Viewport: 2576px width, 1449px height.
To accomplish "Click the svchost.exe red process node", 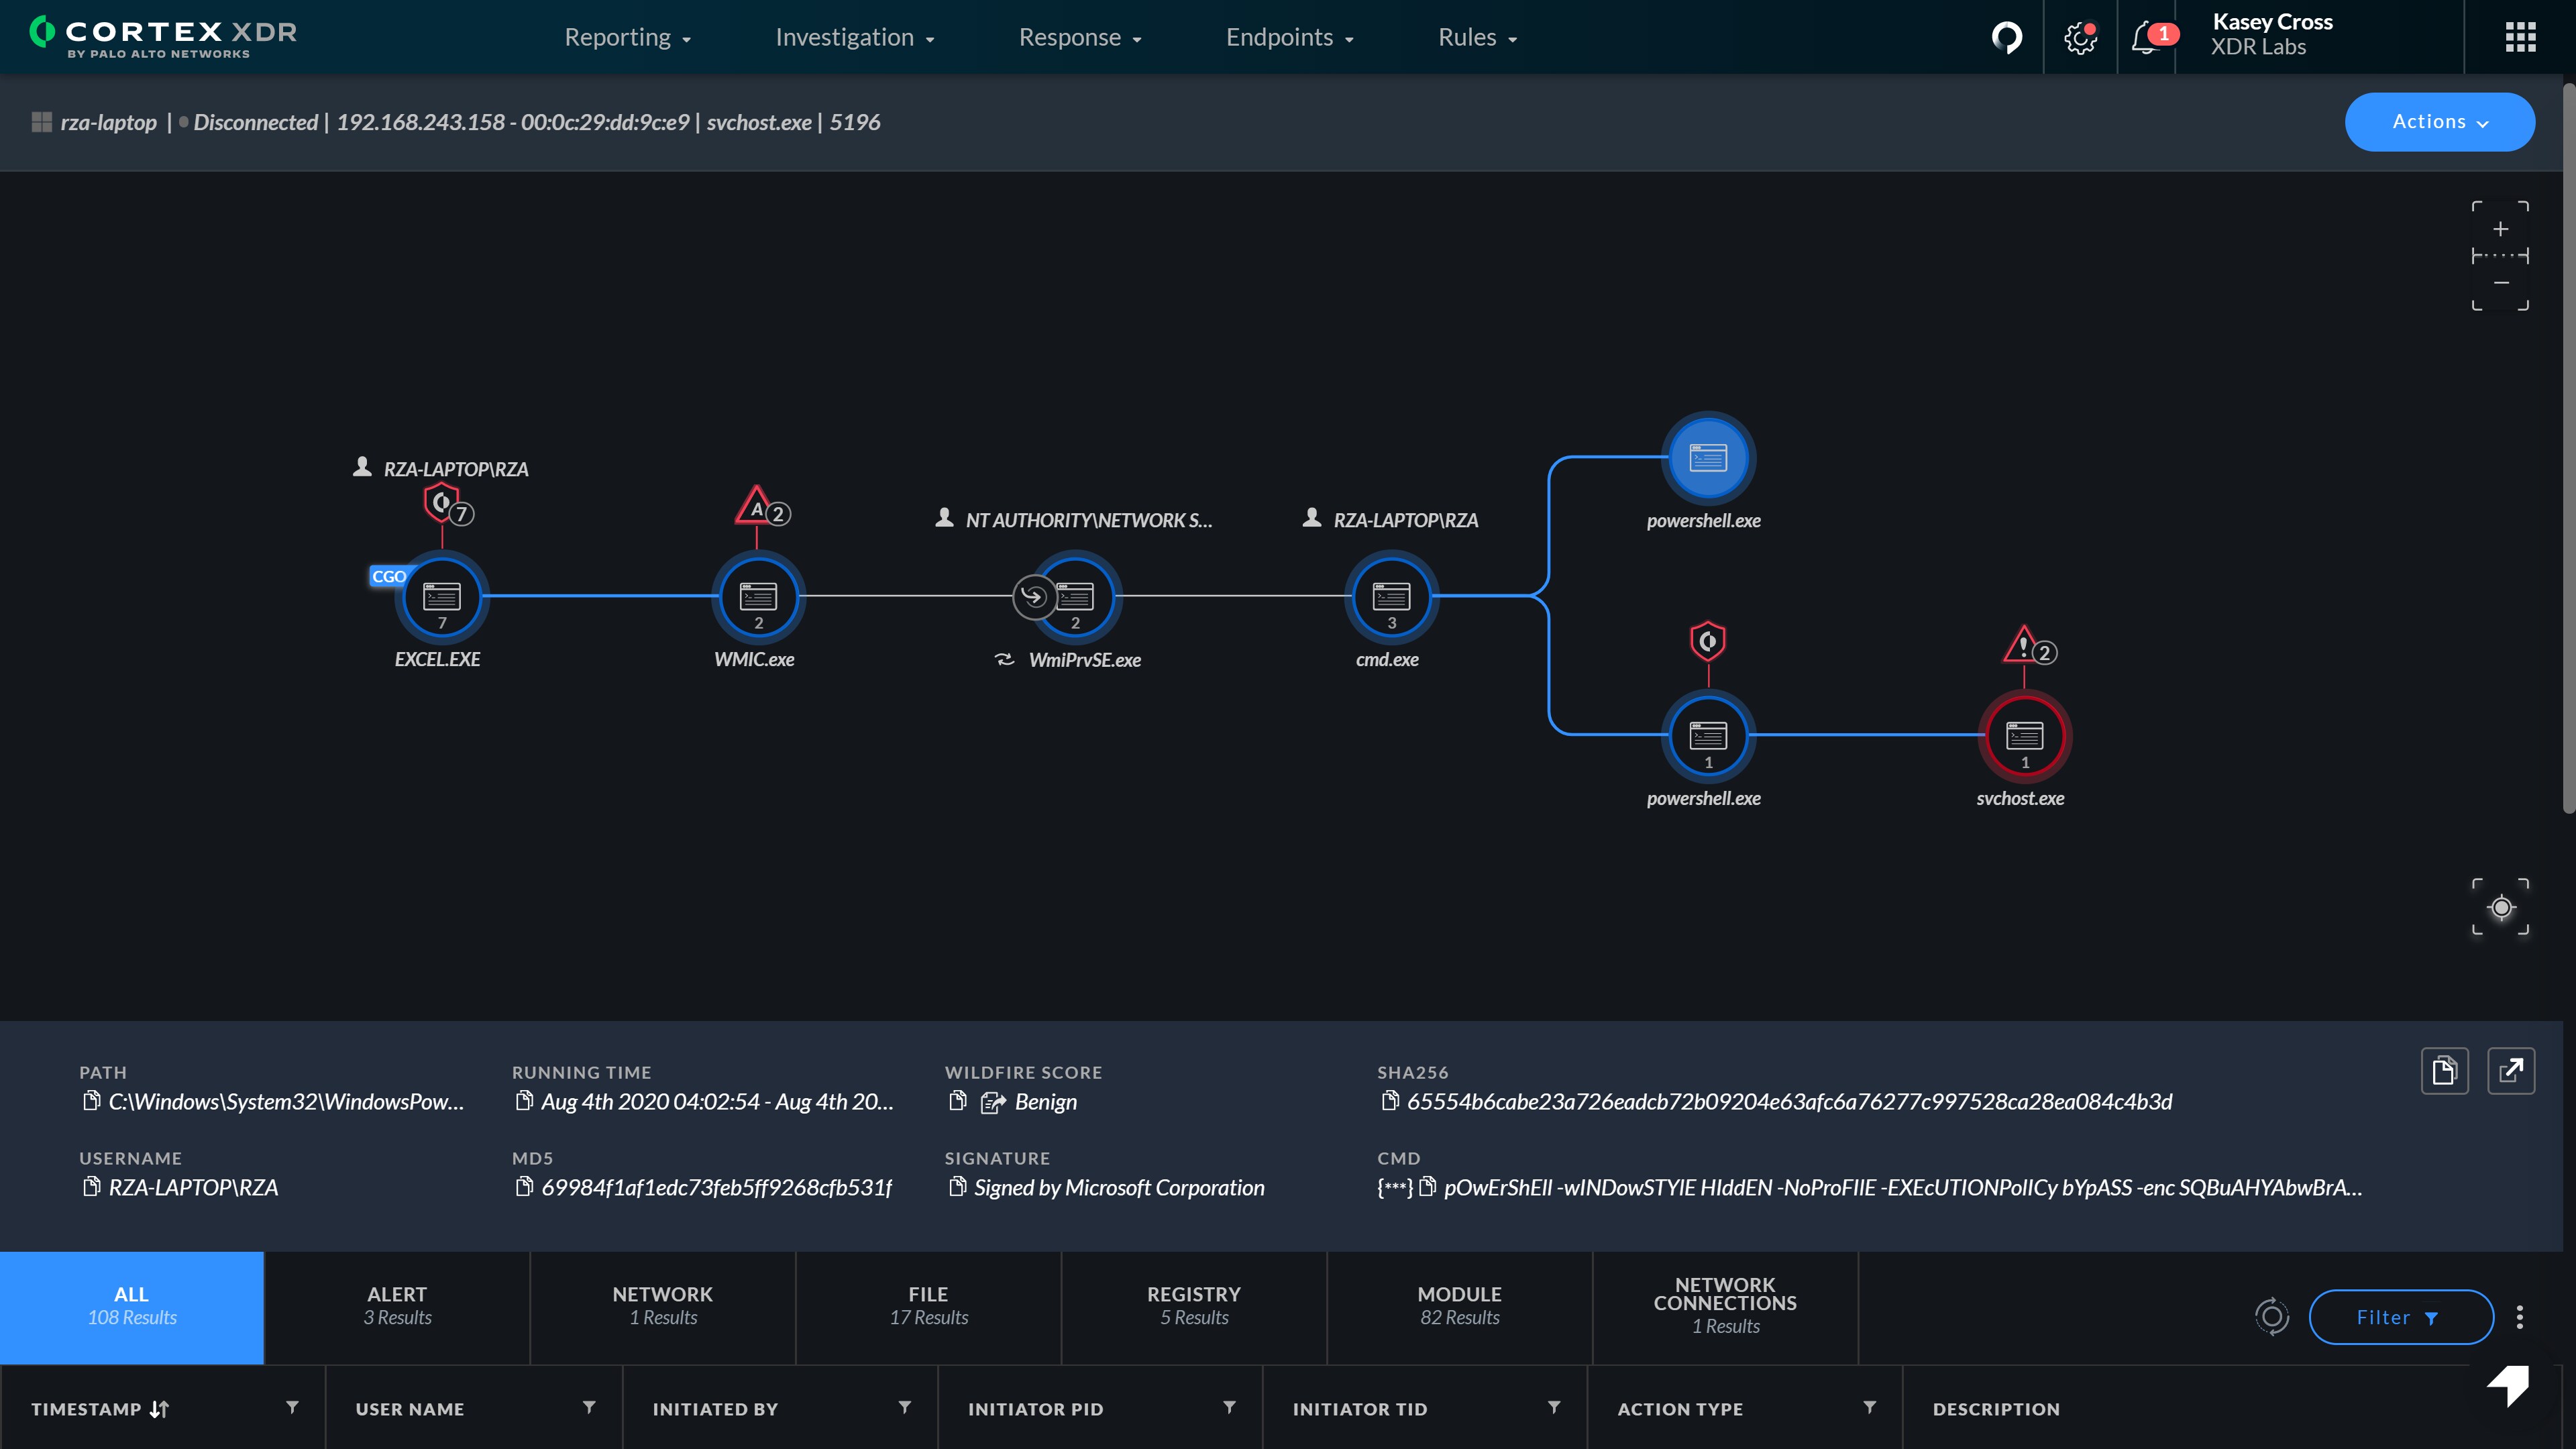I will [2024, 736].
